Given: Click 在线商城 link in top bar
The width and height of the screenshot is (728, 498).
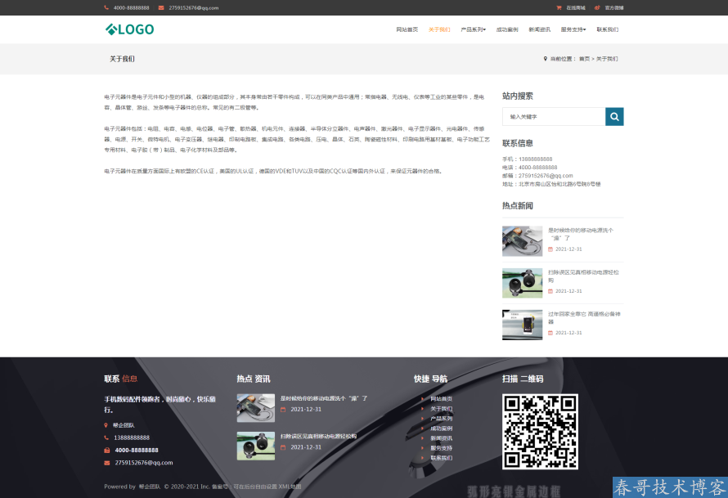Looking at the screenshot, I should (x=576, y=7).
